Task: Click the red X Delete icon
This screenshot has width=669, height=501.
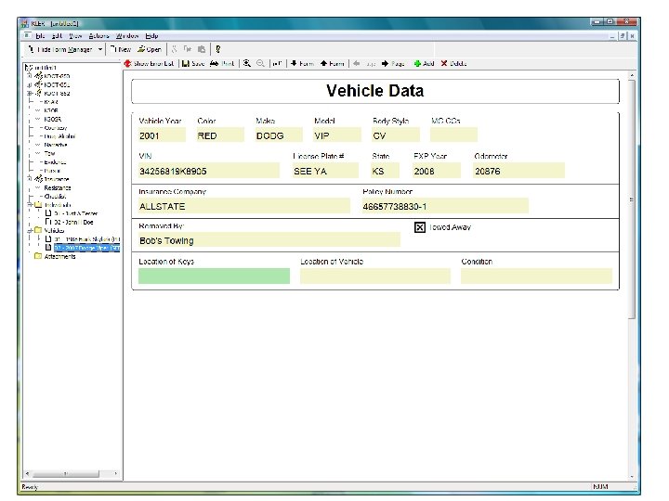Action: tap(444, 63)
